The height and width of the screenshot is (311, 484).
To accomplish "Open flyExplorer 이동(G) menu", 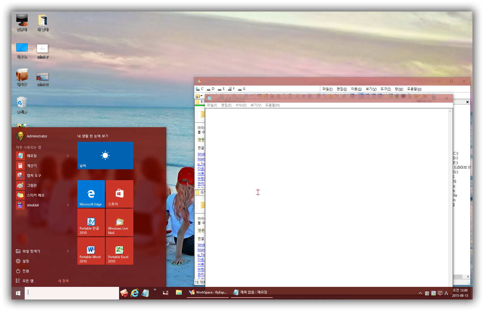I will click(356, 89).
